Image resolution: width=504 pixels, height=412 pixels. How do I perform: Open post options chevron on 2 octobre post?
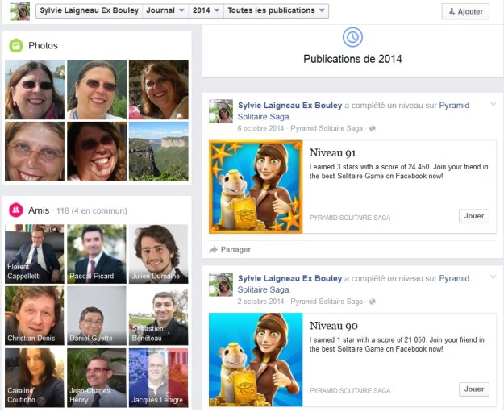click(493, 277)
